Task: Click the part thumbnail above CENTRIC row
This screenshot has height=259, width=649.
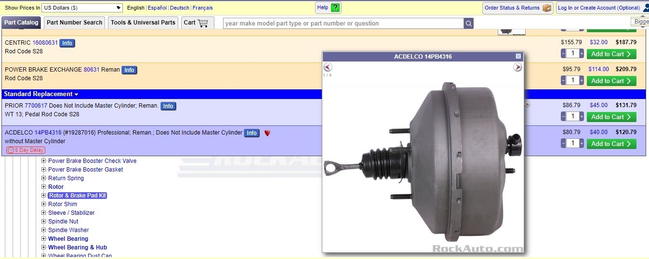Action: click(512, 32)
